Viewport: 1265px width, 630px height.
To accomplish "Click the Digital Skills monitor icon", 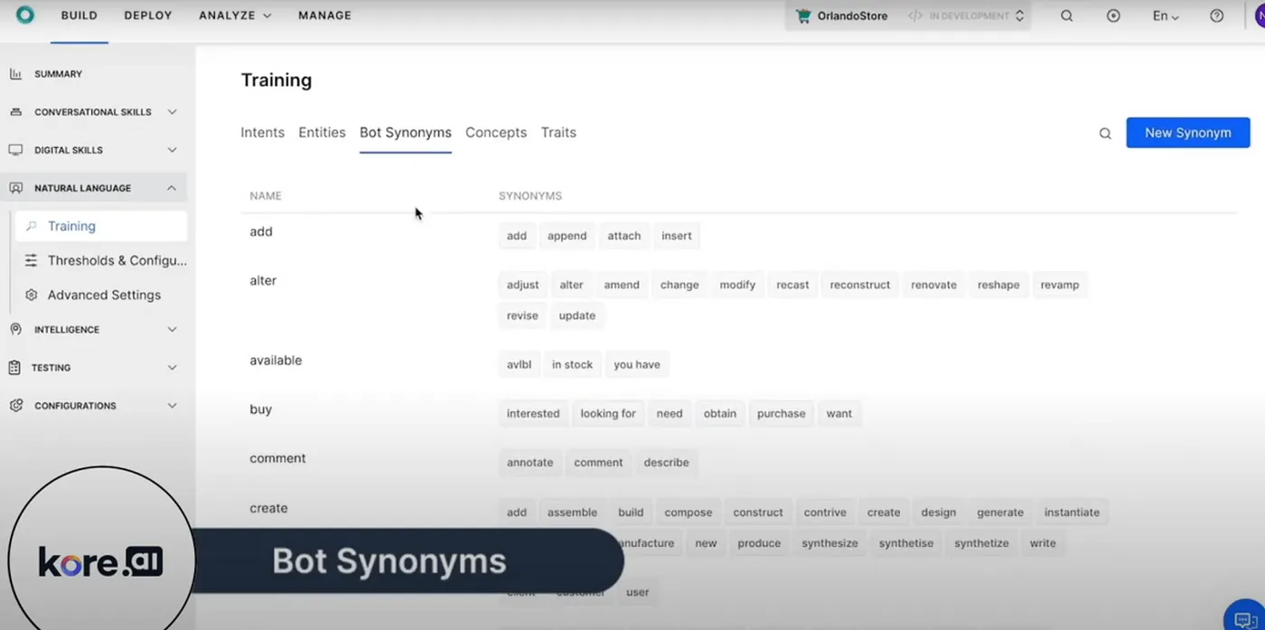I will click(x=15, y=150).
